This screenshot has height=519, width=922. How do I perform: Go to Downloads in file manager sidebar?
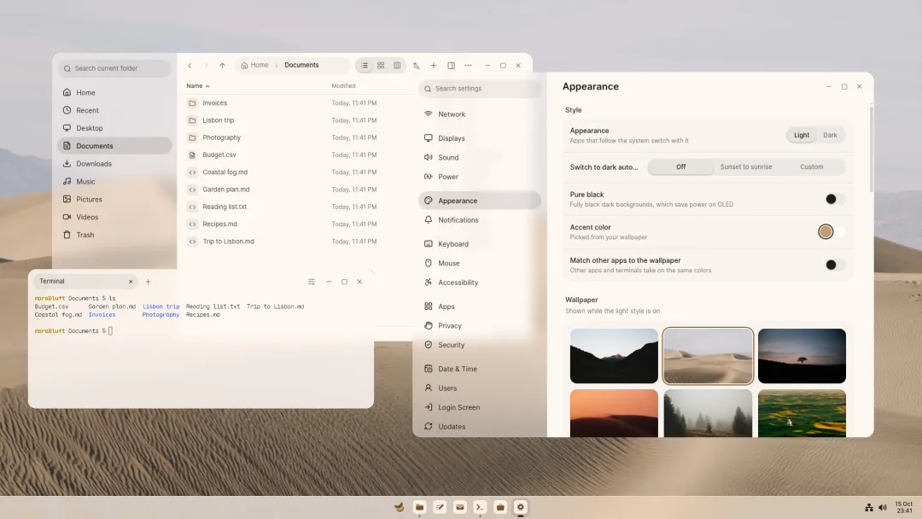(x=114, y=163)
